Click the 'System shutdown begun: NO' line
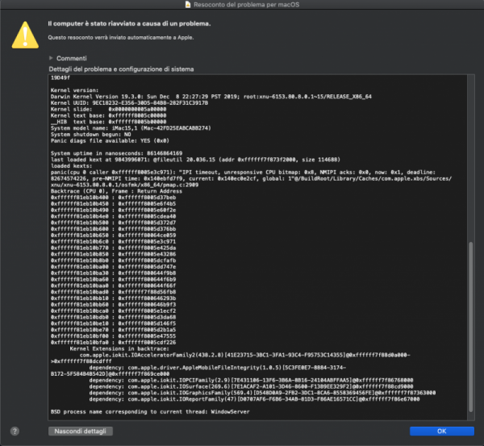The width and height of the screenshot is (484, 446). coord(90,134)
